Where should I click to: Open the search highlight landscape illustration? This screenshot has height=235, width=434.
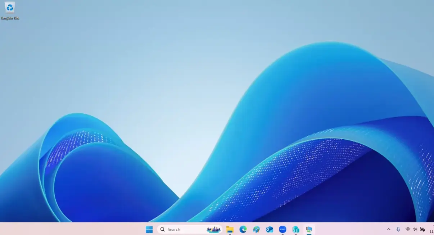click(x=214, y=230)
